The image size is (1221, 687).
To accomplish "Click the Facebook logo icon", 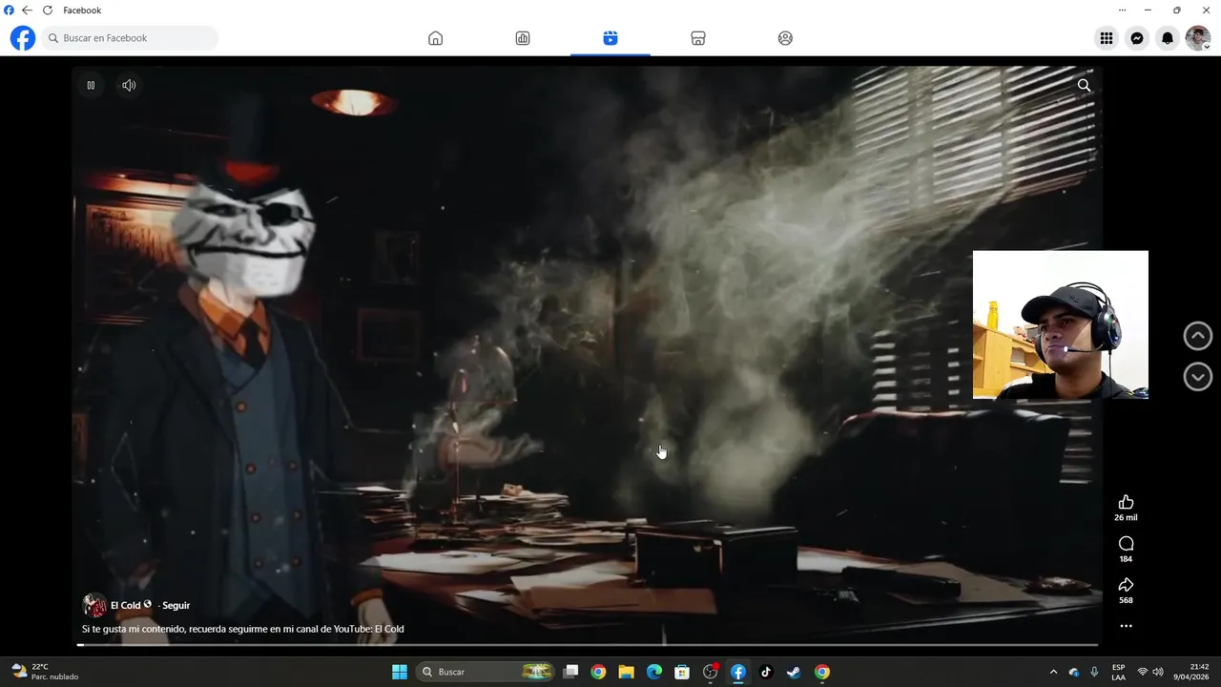I will pos(23,38).
